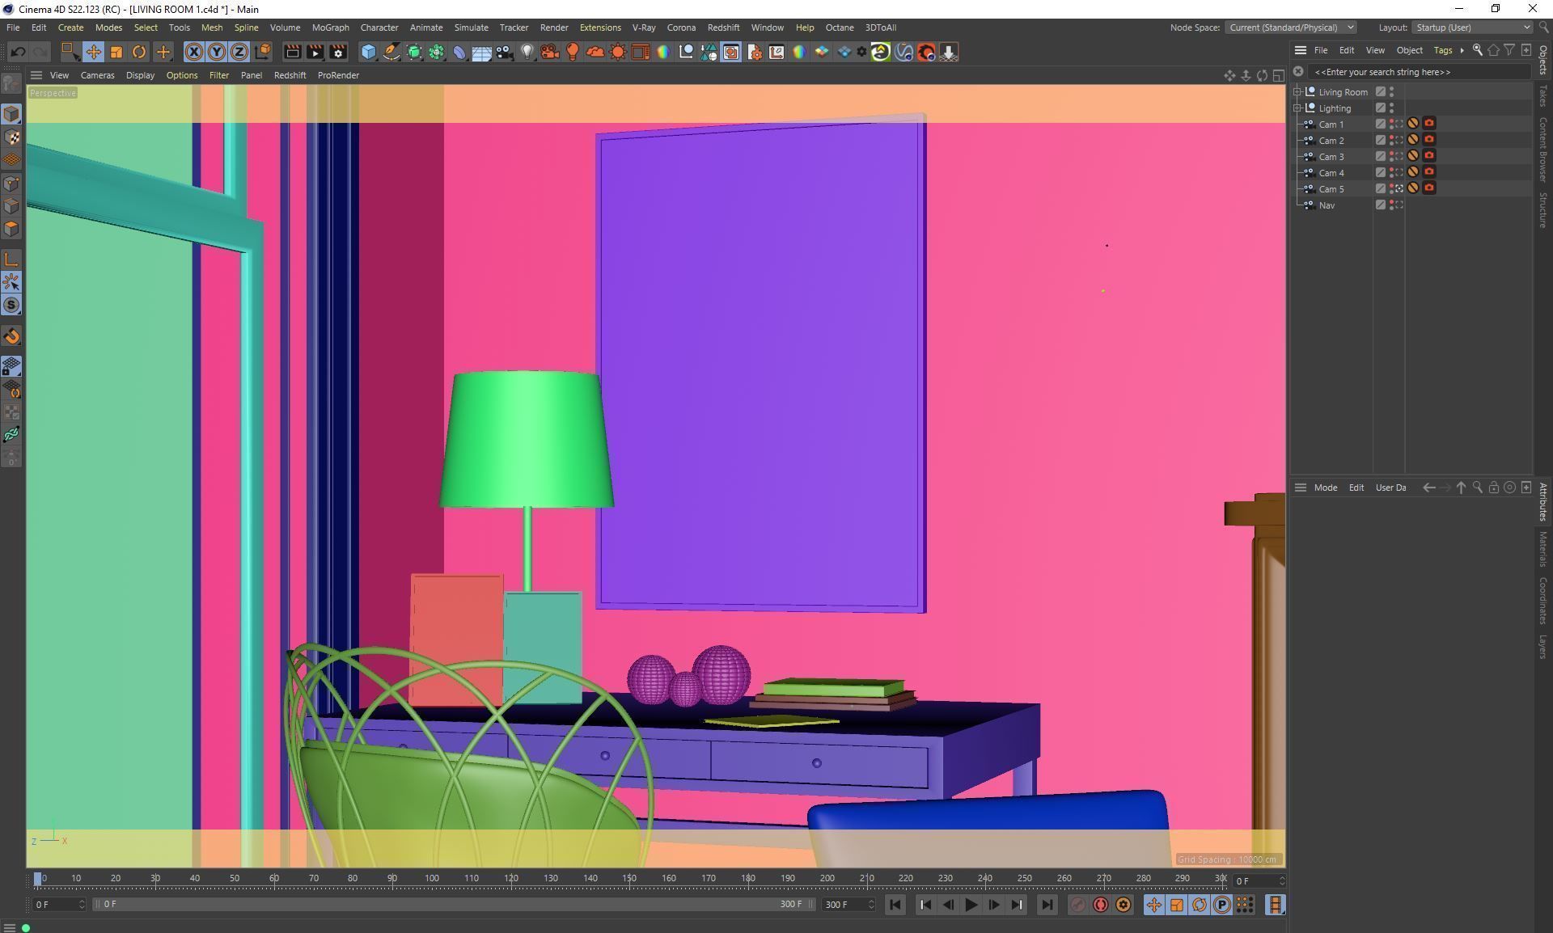Add a light using the lightbulb icon
1553x933 pixels.
tap(527, 53)
